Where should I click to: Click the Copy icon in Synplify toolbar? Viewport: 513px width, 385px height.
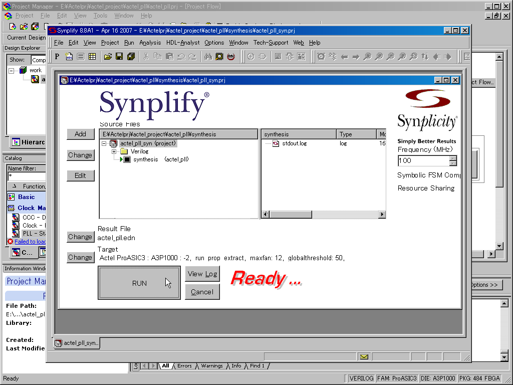point(158,57)
